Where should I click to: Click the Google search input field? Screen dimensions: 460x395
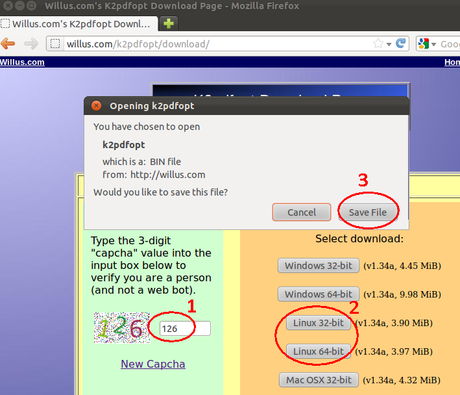coord(450,44)
